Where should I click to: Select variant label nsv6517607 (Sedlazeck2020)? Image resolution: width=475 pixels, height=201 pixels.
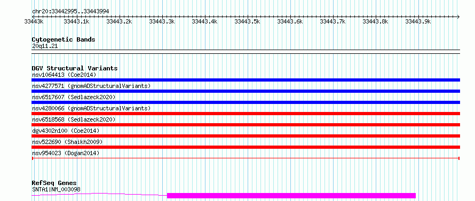tap(74, 97)
